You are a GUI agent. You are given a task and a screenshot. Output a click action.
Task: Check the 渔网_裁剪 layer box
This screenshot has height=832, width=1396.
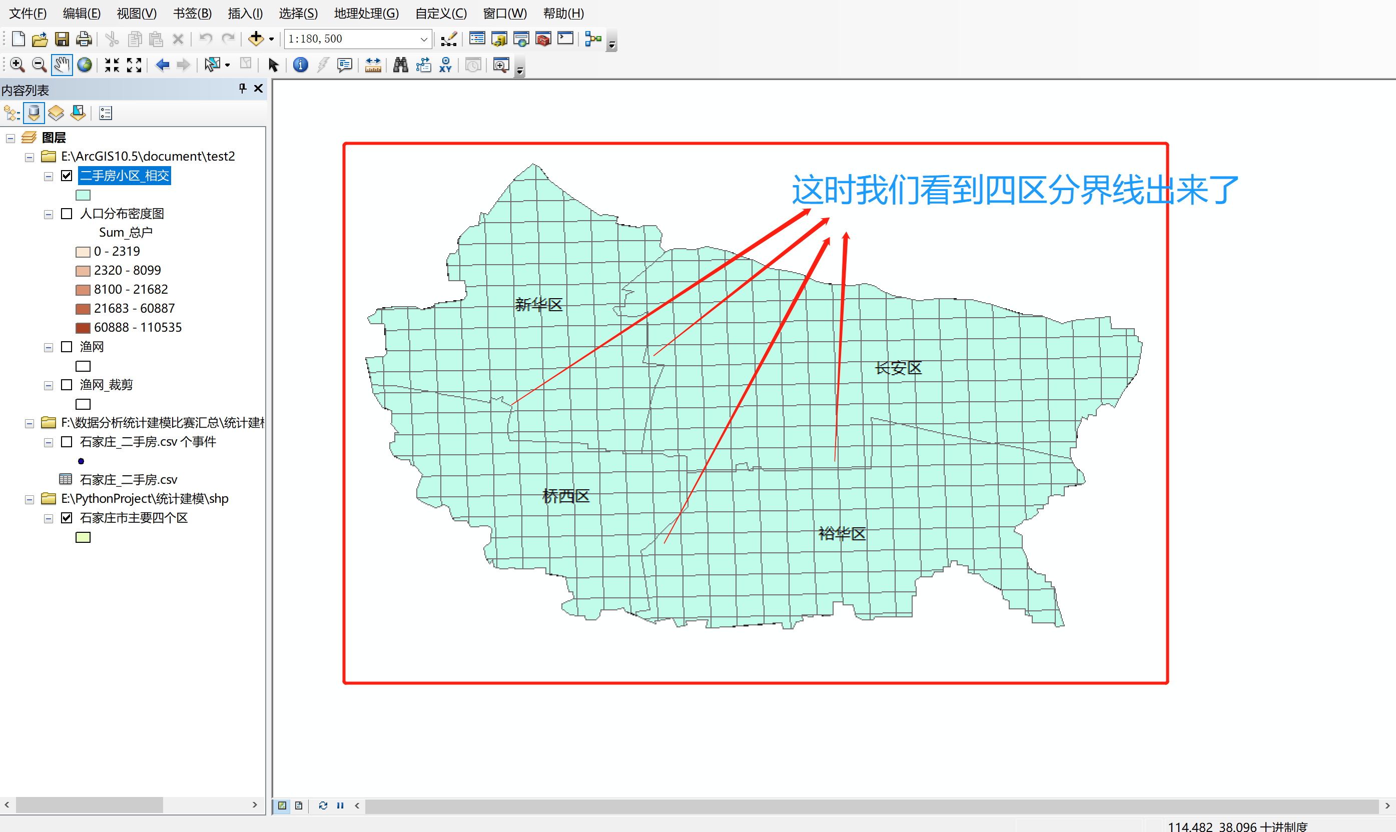pyautogui.click(x=67, y=385)
